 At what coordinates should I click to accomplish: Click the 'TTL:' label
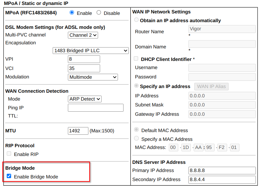(x=13, y=116)
